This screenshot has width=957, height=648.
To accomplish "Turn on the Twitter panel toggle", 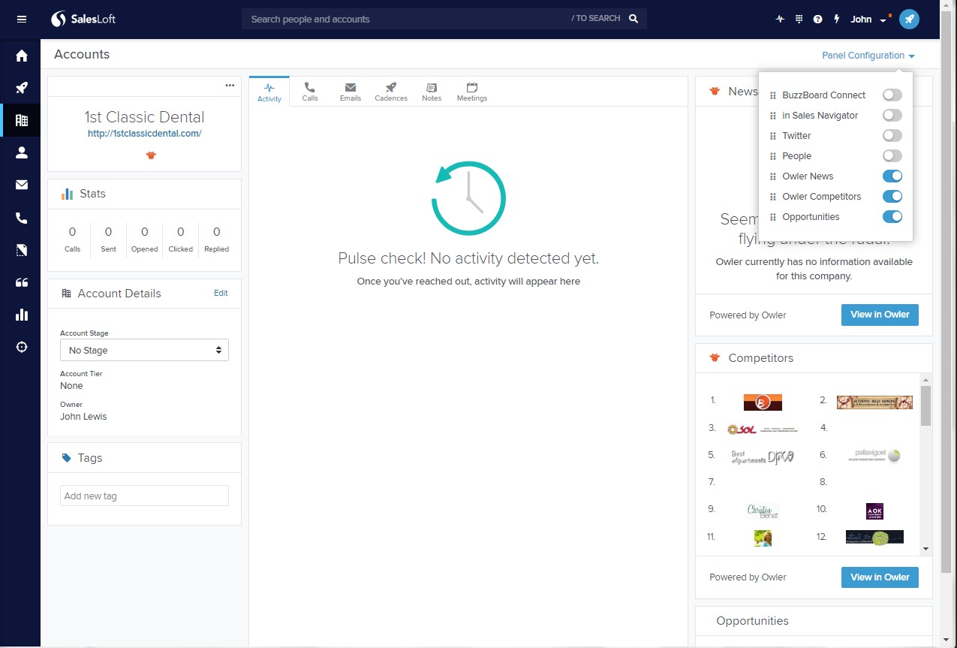I will 892,136.
